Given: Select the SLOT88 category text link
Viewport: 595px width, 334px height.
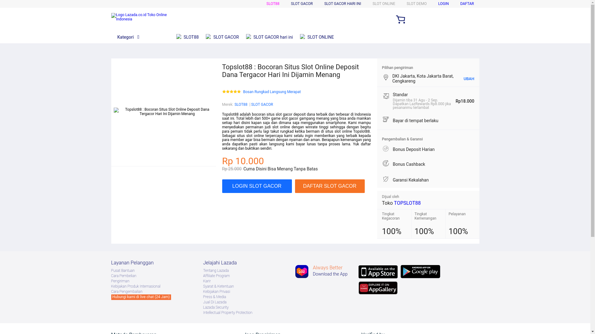Looking at the screenshot, I should 191,37.
